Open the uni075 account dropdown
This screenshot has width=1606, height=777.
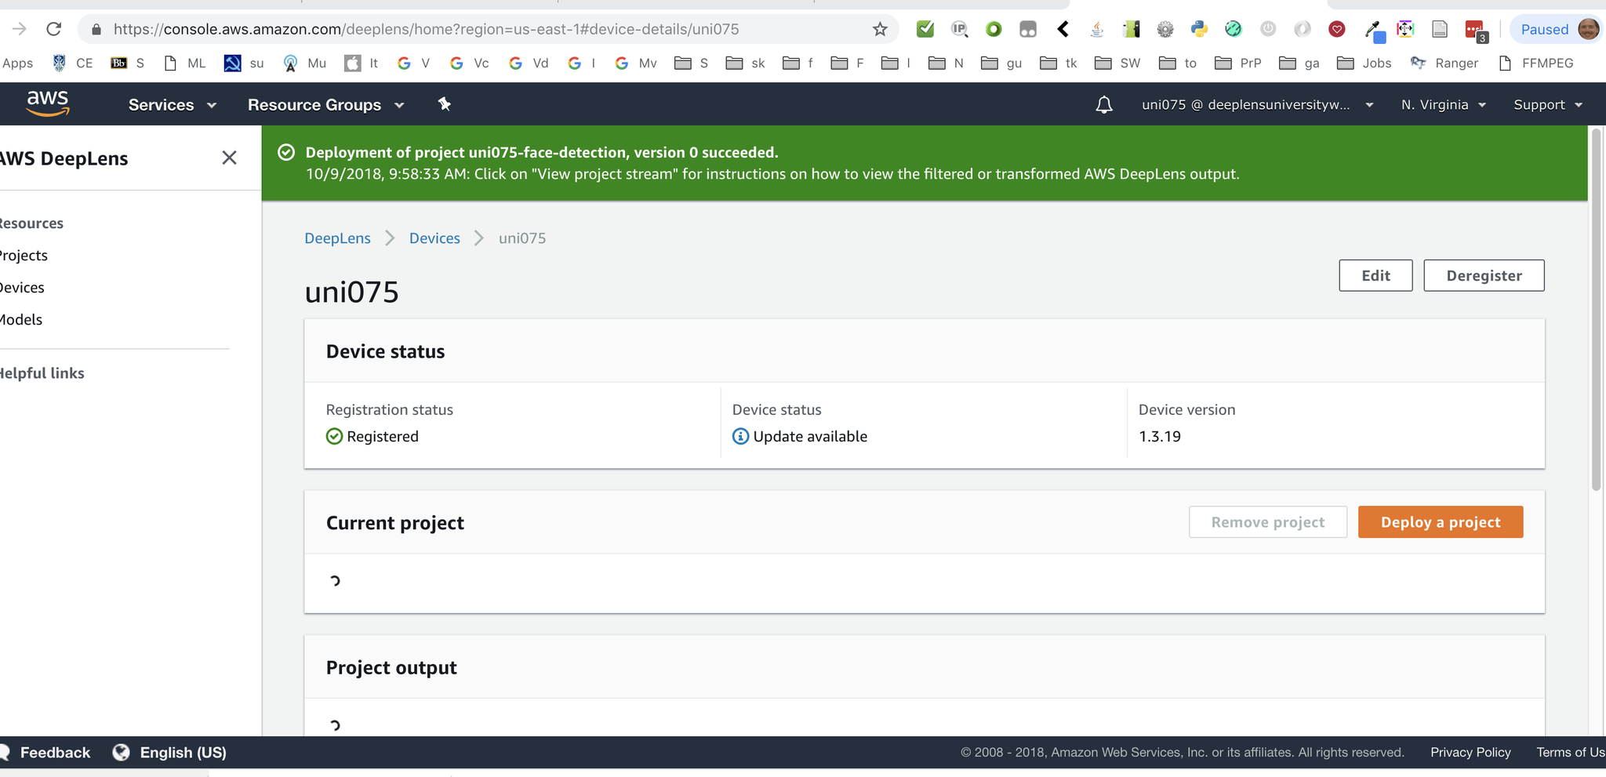(1257, 104)
